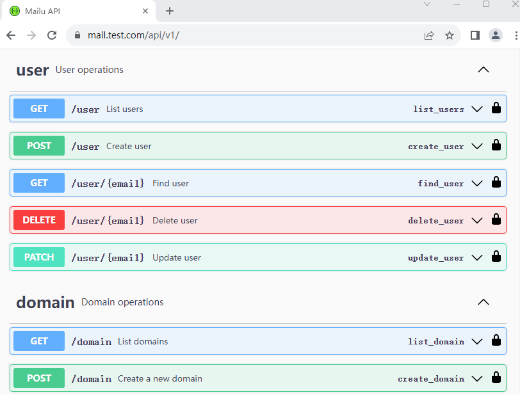Open the browser three-dot menu
This screenshot has width=520, height=395.
click(x=516, y=35)
